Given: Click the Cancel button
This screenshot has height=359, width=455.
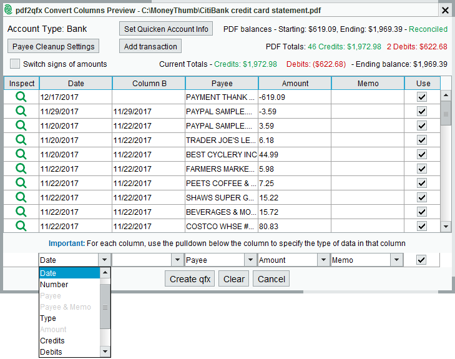Looking at the screenshot, I should 272,279.
